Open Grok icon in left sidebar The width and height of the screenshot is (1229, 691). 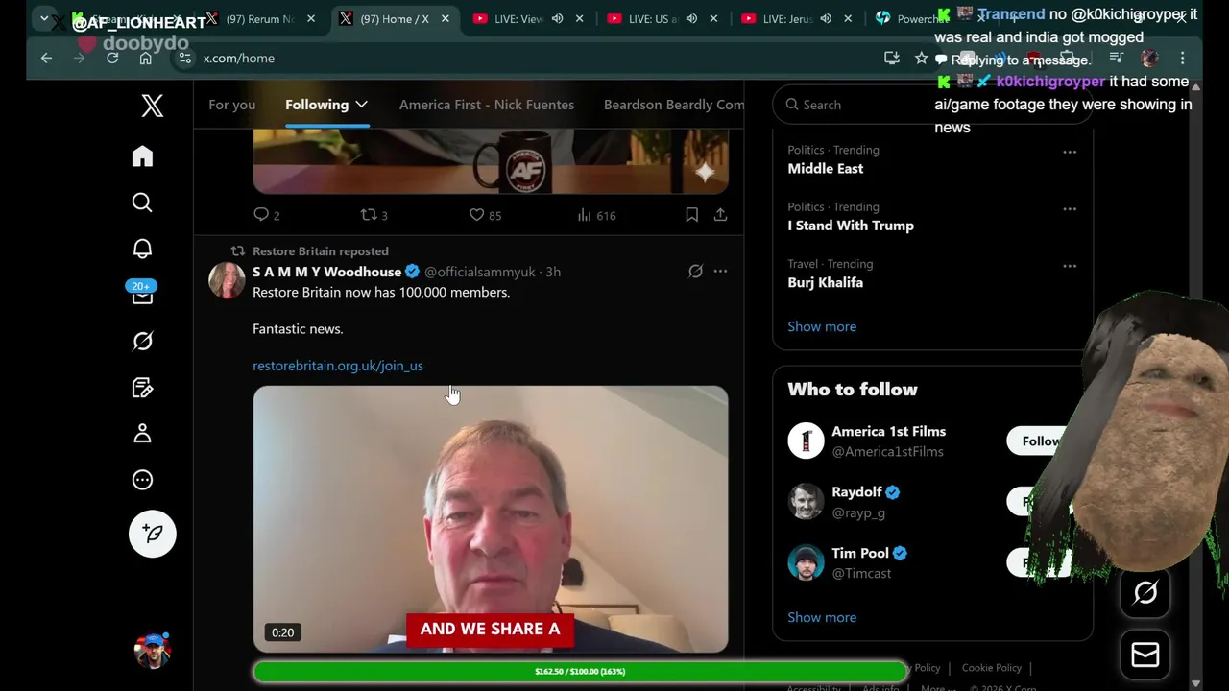tap(142, 342)
